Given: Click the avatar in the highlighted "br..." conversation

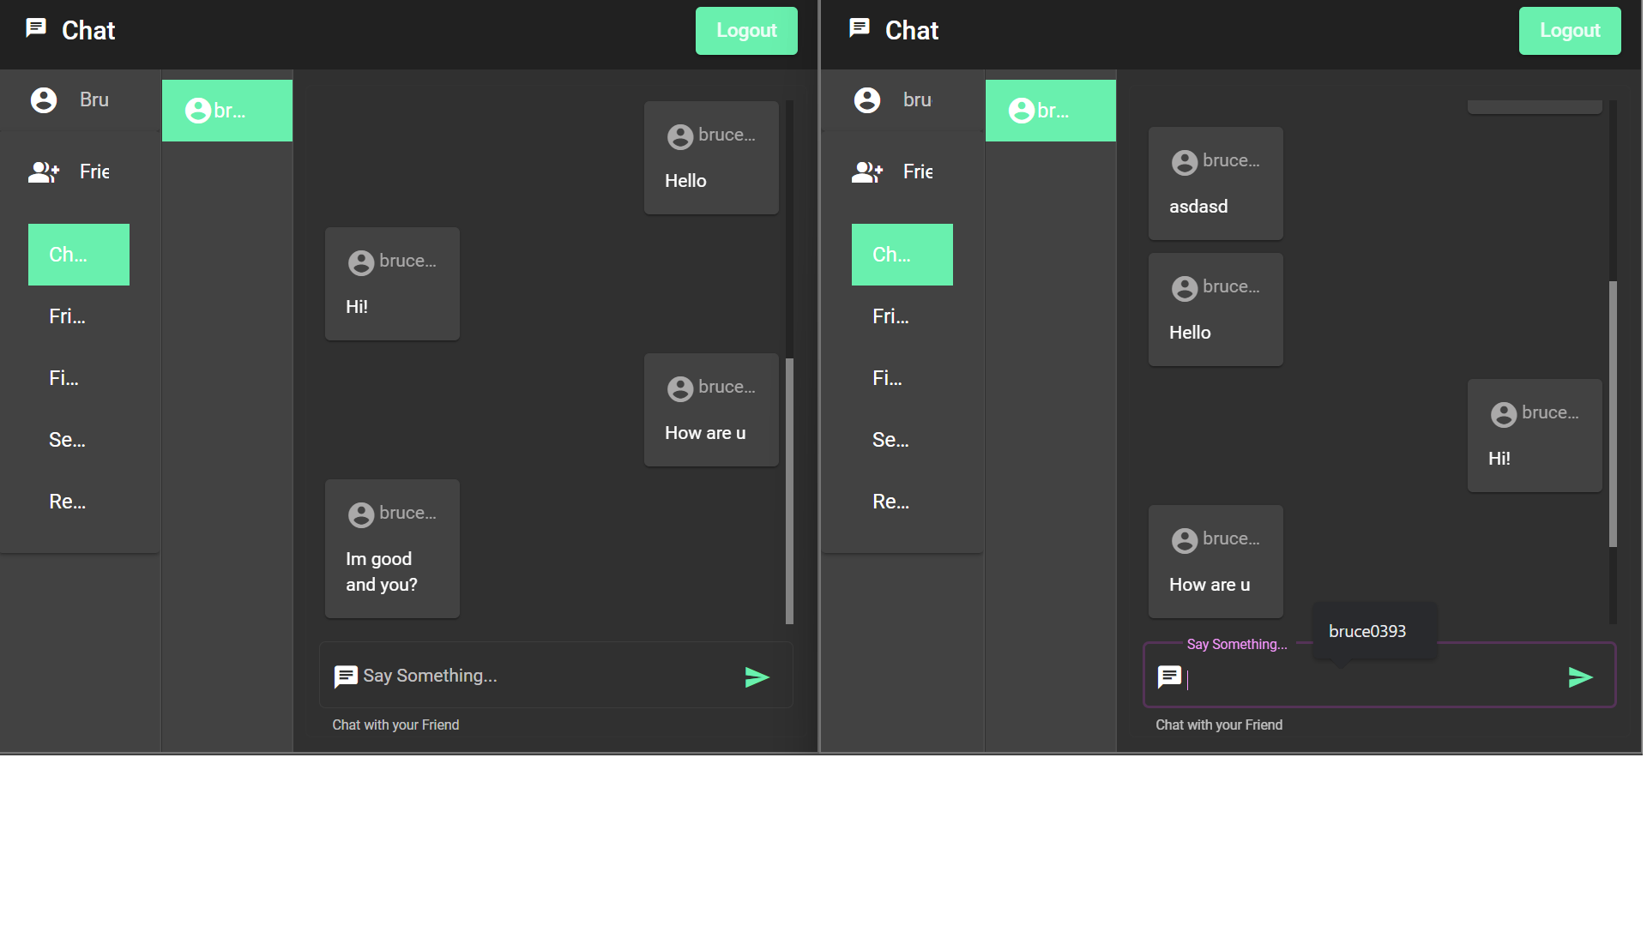Looking at the screenshot, I should click(198, 110).
